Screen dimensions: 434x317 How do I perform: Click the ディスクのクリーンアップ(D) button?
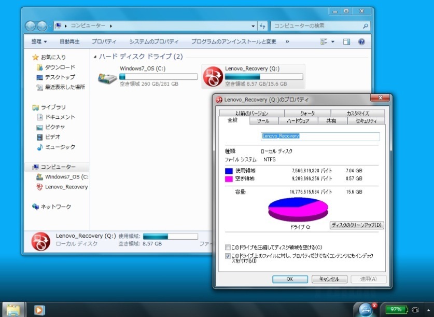(357, 225)
